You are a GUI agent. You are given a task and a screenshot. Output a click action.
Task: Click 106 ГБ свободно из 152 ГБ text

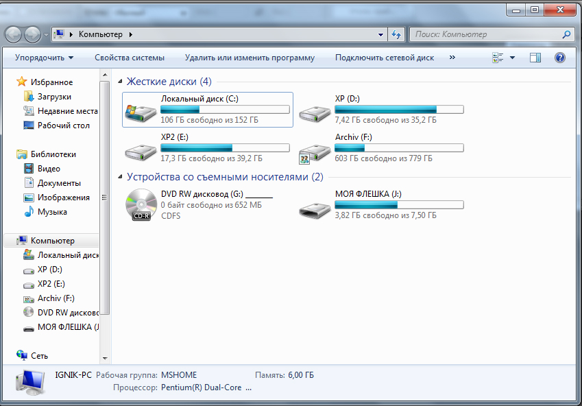209,120
